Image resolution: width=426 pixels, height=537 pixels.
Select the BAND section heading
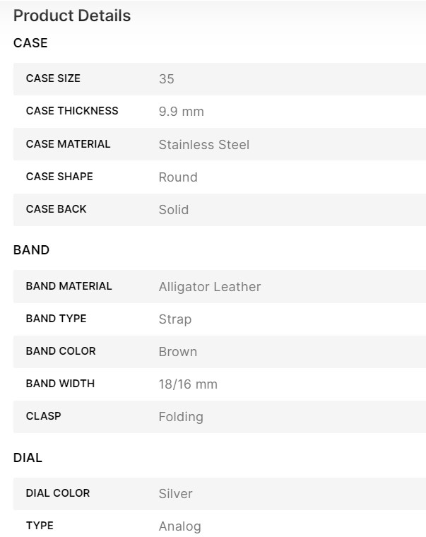[31, 250]
